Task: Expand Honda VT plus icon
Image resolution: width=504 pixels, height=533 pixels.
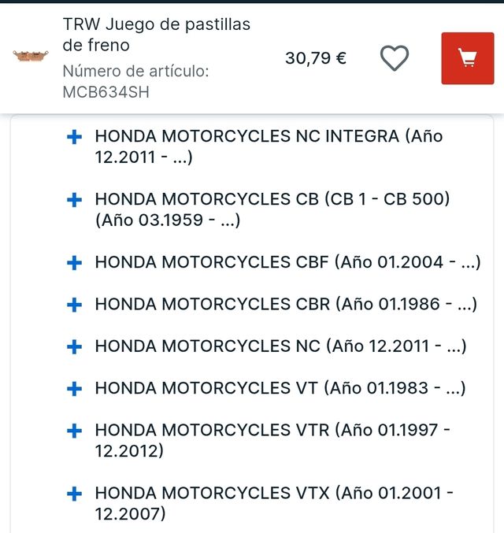Action: (75, 388)
